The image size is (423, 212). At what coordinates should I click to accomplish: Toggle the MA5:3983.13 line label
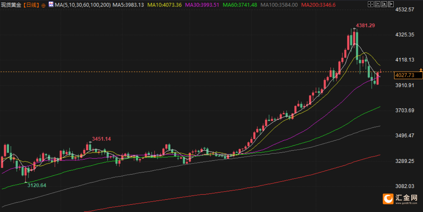coord(128,5)
